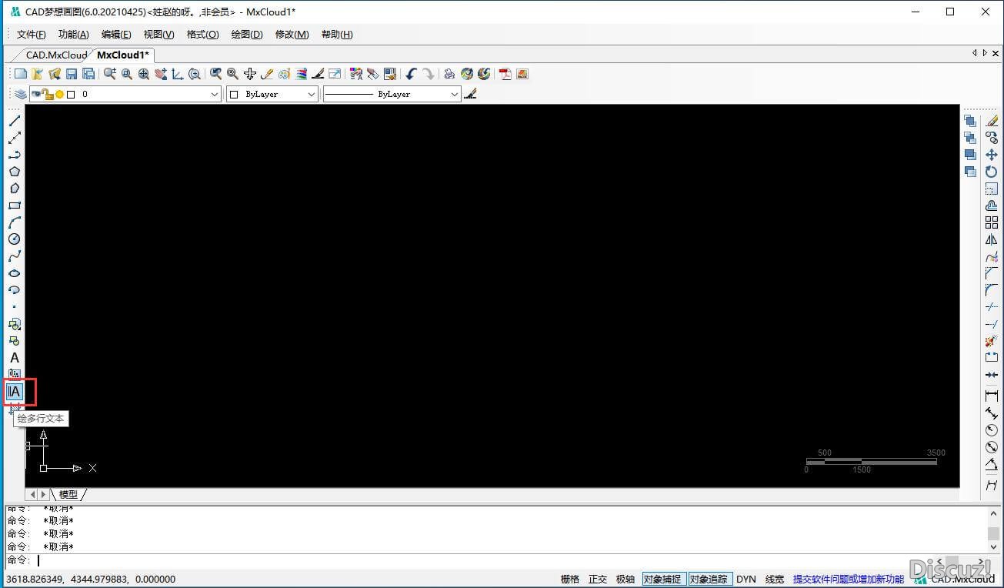
Task: Toggle DYN dynamic input
Action: pyautogui.click(x=746, y=579)
